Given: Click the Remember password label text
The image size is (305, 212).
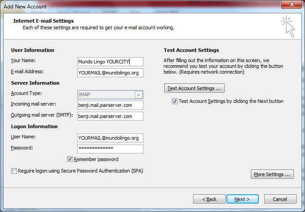Looking at the screenshot, I should (x=96, y=159).
